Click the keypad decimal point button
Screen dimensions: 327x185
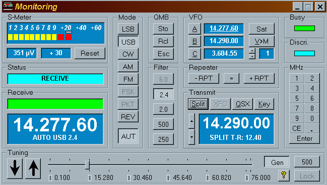[x=312, y=128]
